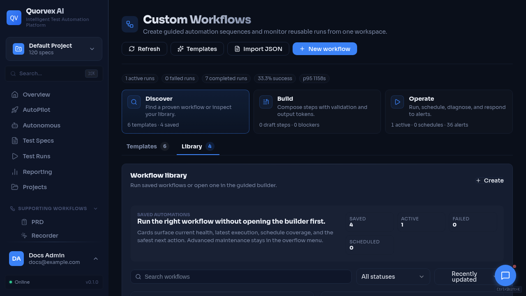
Task: Click the Online status indicator
Action: (x=19, y=282)
